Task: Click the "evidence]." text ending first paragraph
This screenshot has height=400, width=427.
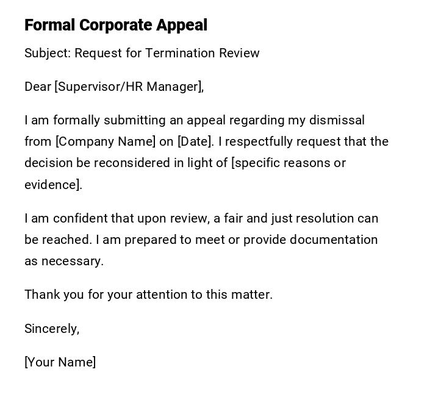Action: 53,185
